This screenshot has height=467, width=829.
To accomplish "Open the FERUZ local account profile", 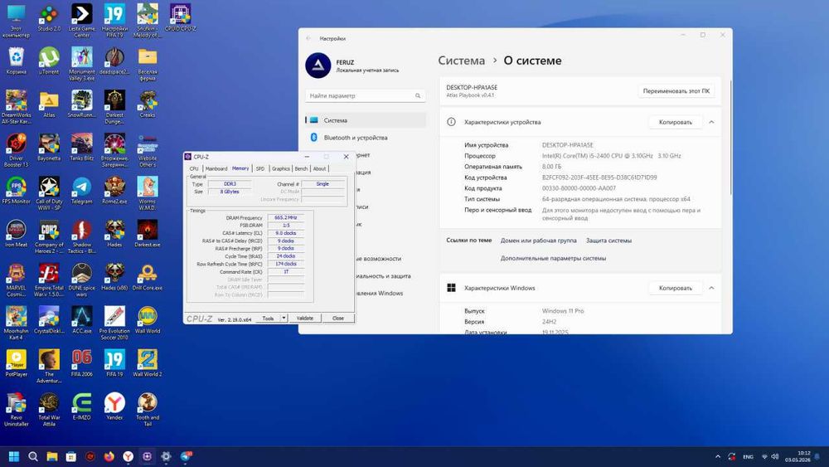I will tap(352, 66).
